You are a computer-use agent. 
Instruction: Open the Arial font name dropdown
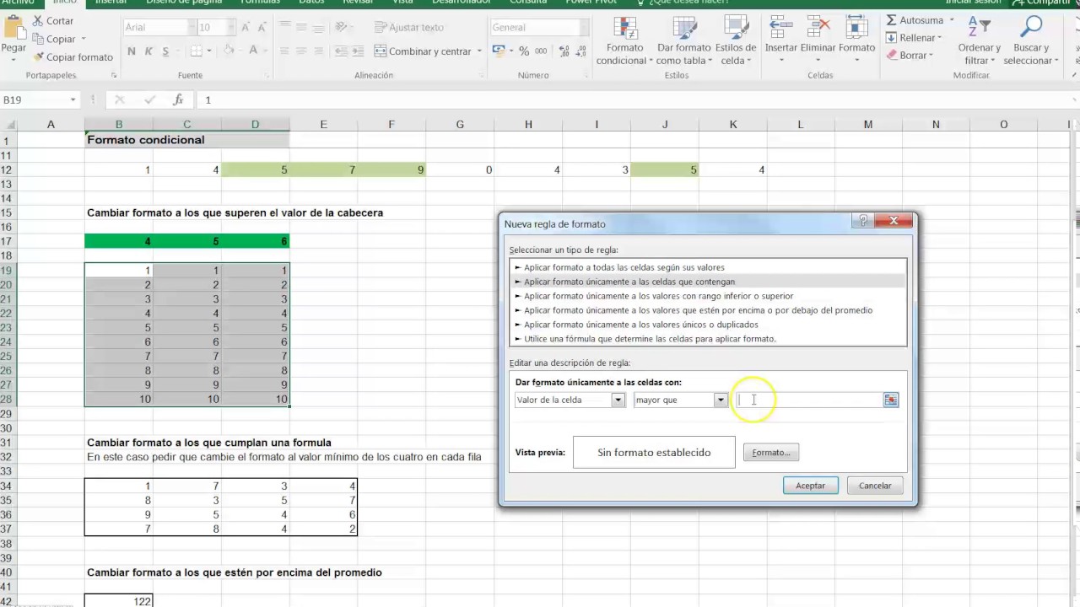(x=191, y=28)
